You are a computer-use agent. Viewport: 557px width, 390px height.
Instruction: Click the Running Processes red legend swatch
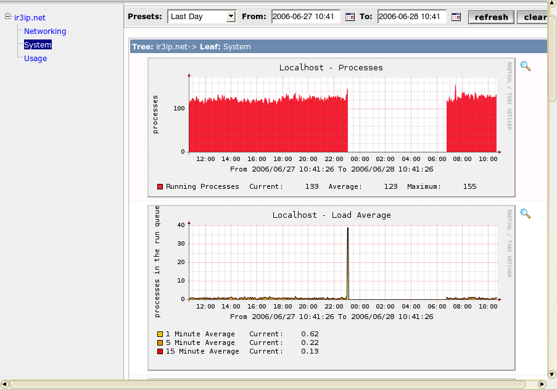pyautogui.click(x=160, y=186)
